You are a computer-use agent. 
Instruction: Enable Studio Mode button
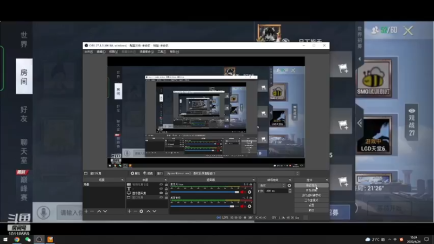pos(311,200)
